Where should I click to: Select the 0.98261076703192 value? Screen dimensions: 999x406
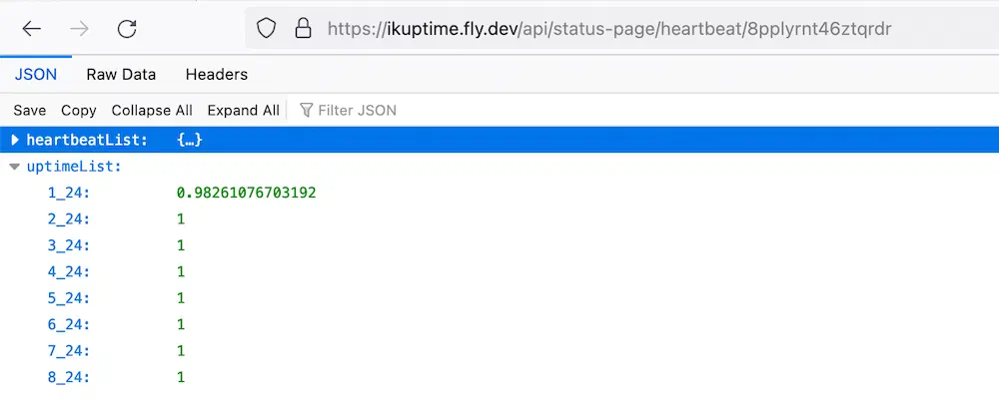246,193
